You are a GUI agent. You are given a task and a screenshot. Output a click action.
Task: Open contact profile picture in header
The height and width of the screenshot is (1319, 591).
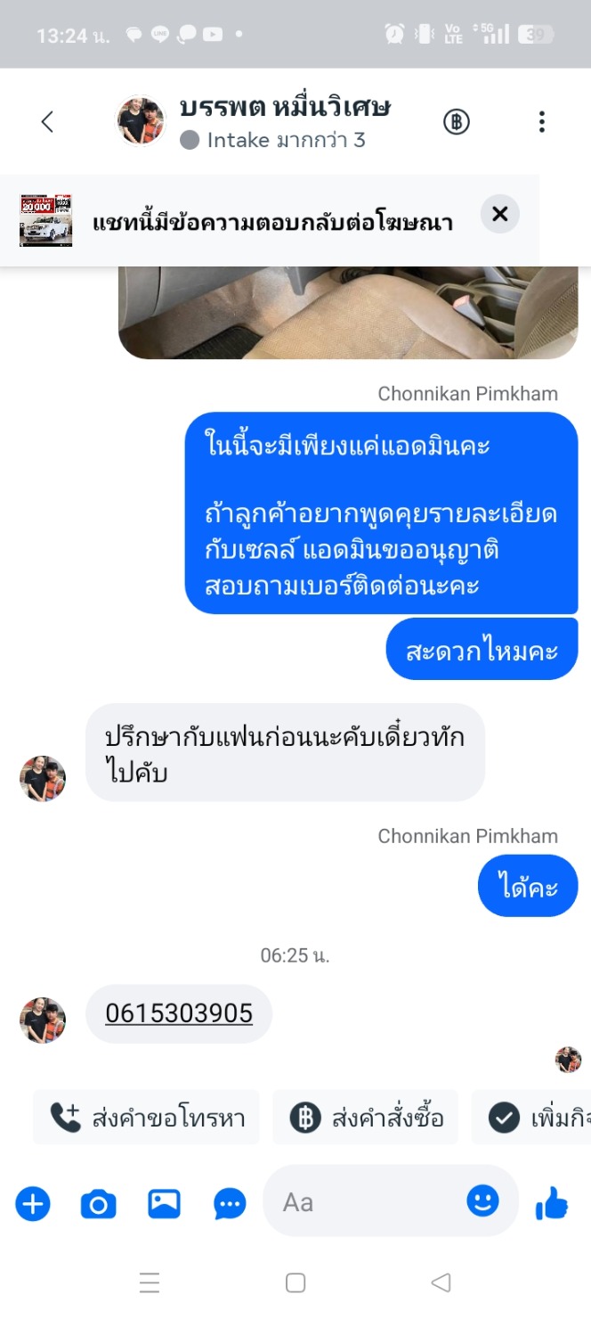pos(142,121)
